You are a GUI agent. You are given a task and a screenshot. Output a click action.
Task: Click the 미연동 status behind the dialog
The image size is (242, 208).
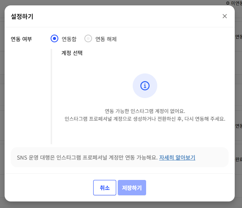pos(235,3)
